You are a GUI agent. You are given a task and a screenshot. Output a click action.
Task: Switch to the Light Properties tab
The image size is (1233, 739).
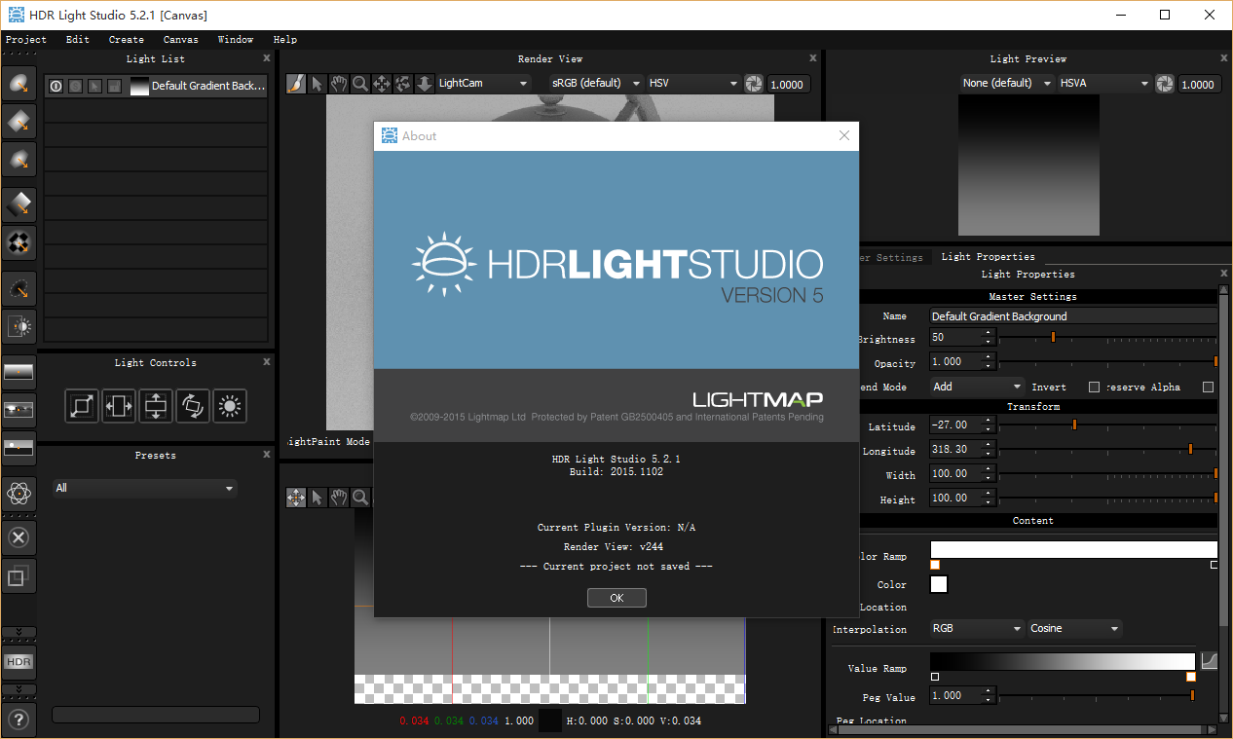click(988, 257)
